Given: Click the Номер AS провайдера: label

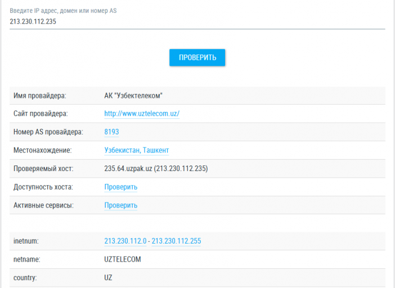Looking at the screenshot, I should 48,132.
